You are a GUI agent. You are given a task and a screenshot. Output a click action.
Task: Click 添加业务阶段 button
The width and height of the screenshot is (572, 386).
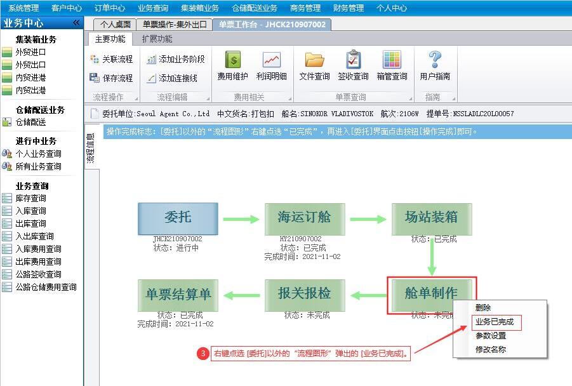tap(176, 59)
